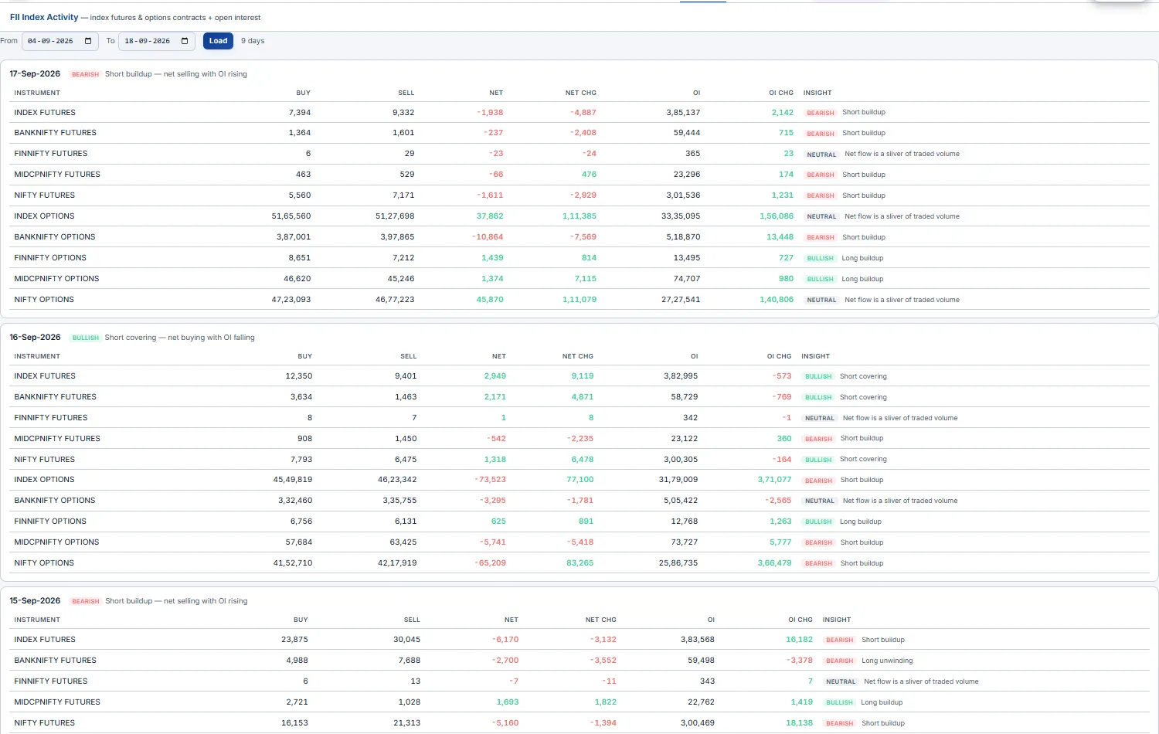1159x734 pixels.
Task: Open calendar picker in From date field
Action: point(88,41)
